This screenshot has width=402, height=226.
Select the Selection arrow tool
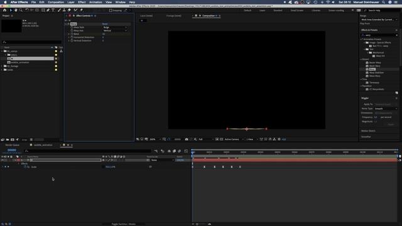(x=11, y=10)
